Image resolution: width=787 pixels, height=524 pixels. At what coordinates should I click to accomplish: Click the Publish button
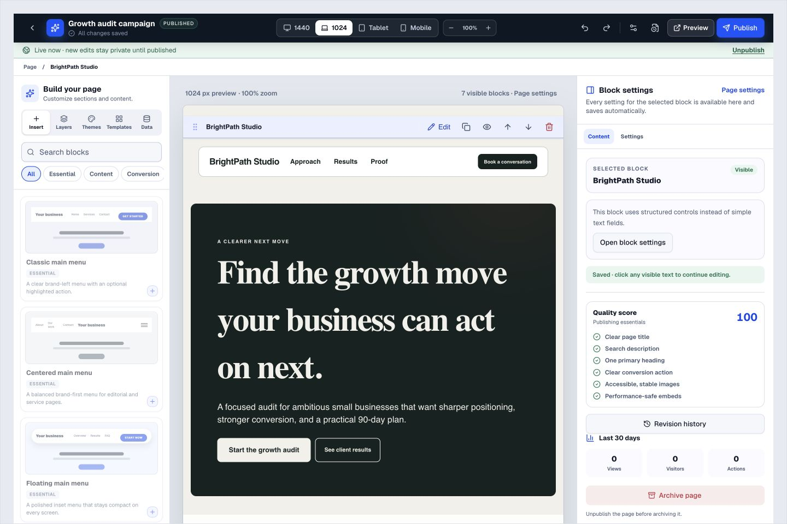(740, 28)
